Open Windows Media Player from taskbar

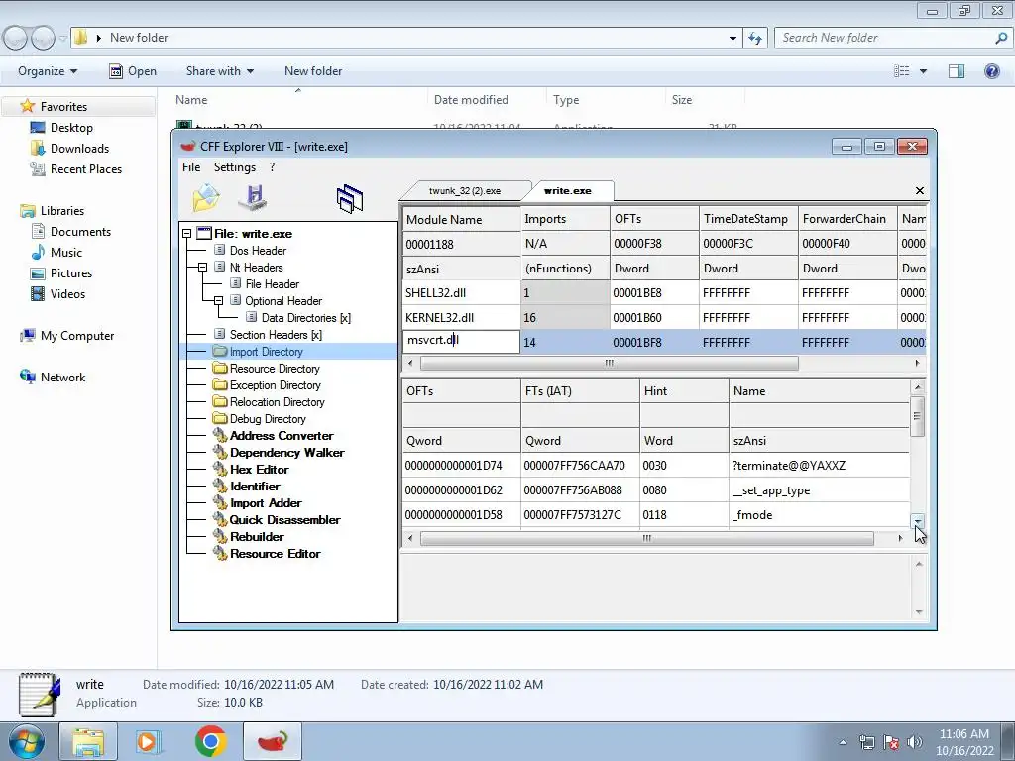(x=149, y=741)
